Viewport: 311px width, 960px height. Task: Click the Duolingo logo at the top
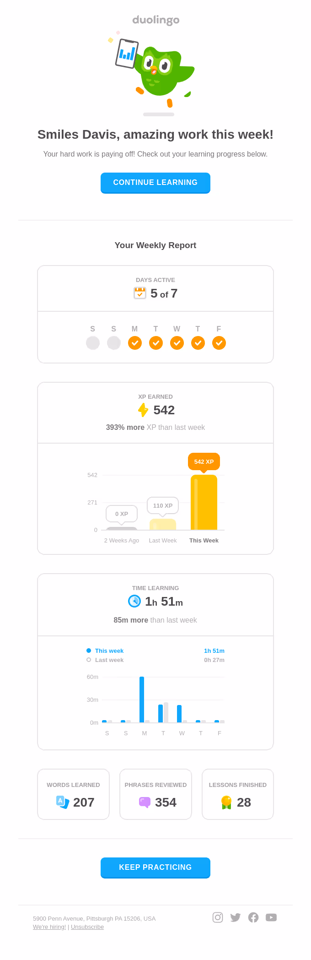point(155,20)
